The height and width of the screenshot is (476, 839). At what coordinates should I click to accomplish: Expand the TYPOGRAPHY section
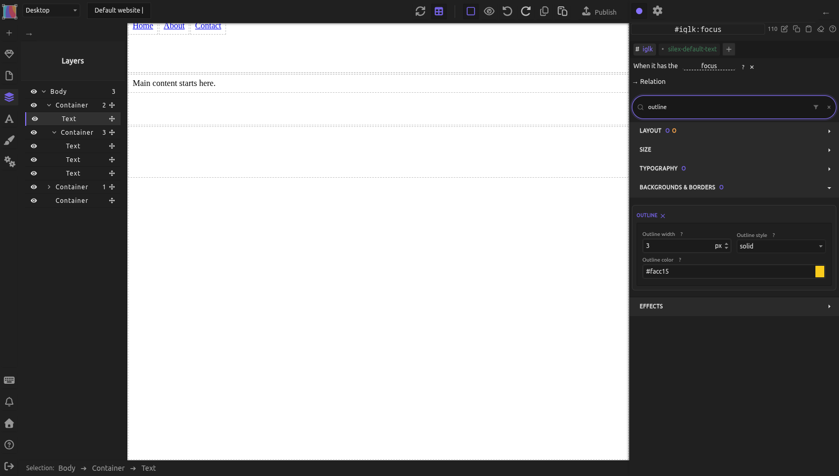(x=734, y=168)
